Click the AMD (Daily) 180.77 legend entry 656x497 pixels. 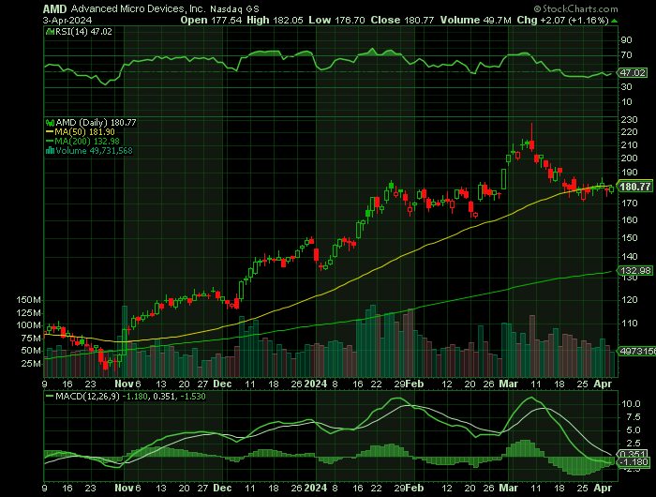(96, 123)
